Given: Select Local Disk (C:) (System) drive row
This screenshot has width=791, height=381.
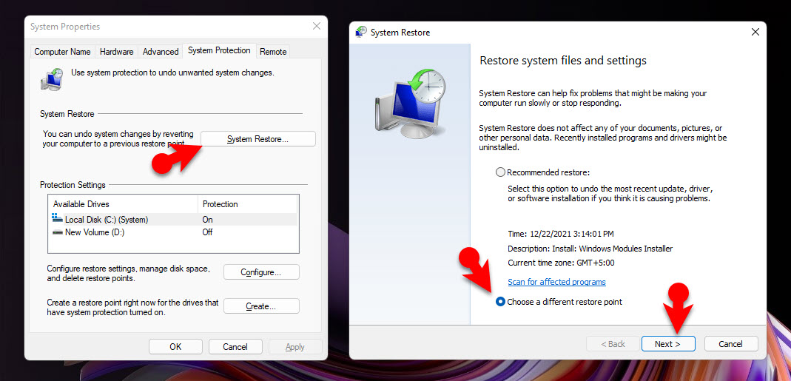Looking at the screenshot, I should tap(173, 220).
